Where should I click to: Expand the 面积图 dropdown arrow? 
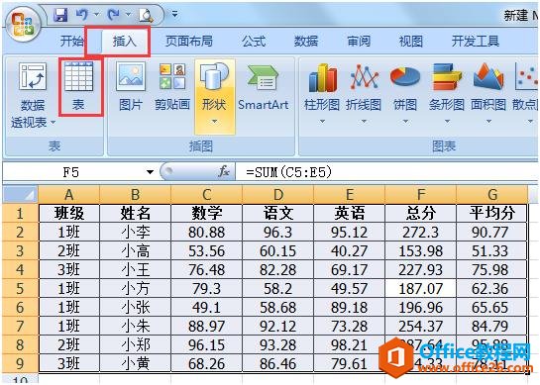pyautogui.click(x=488, y=122)
